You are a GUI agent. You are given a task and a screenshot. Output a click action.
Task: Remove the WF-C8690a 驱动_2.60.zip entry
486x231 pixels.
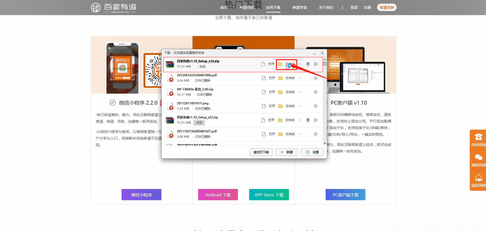pos(316,92)
